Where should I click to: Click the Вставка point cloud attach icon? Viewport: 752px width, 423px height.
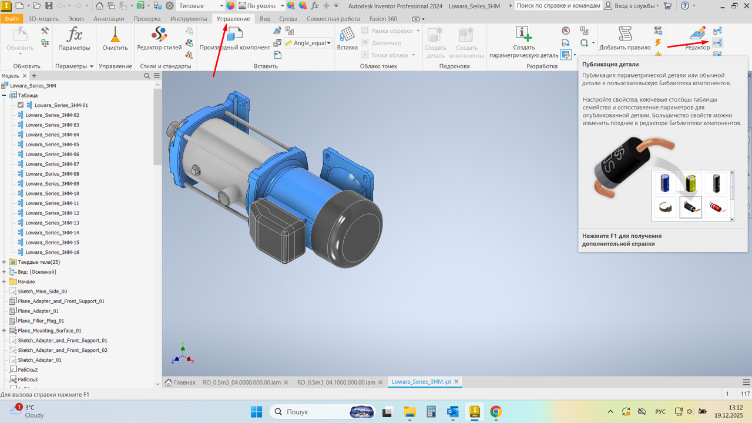347,38
